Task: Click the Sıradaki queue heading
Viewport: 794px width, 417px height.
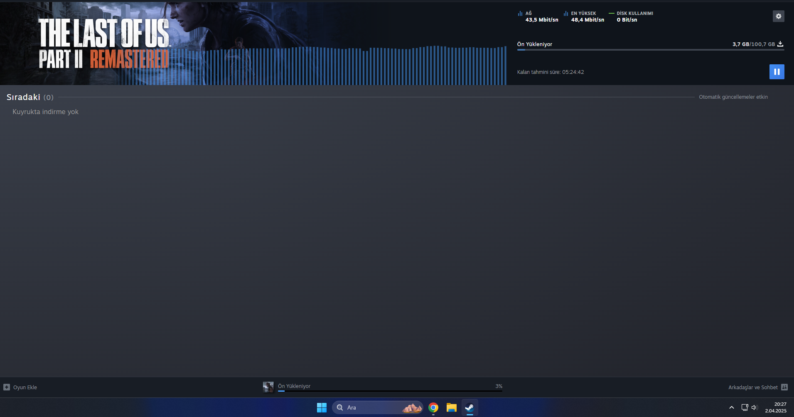Action: 23,97
